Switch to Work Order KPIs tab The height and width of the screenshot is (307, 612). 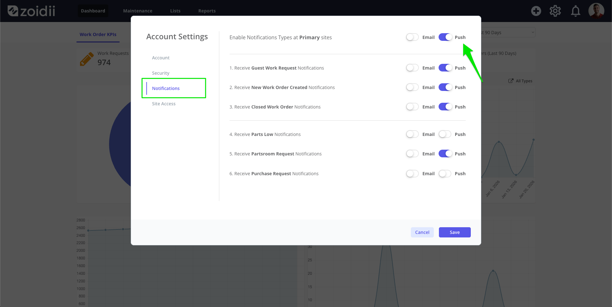(x=98, y=34)
